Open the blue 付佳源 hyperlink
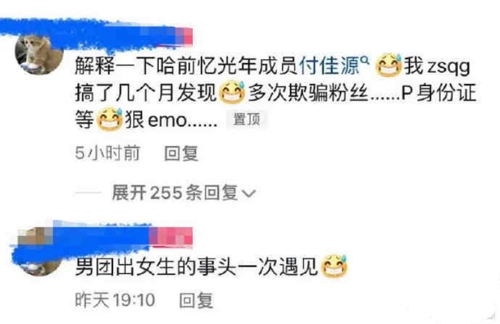This screenshot has height=324, width=500. [329, 66]
